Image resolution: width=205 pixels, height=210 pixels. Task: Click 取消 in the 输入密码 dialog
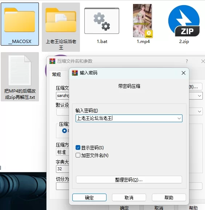tap(129, 197)
